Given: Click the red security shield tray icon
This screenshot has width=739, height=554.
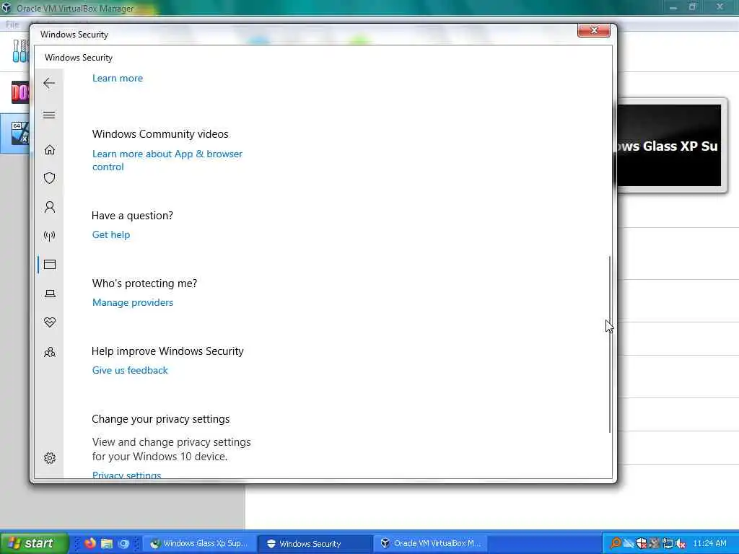Looking at the screenshot, I should [x=642, y=543].
